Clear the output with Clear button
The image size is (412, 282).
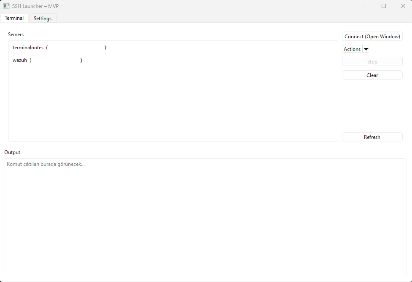tap(372, 75)
